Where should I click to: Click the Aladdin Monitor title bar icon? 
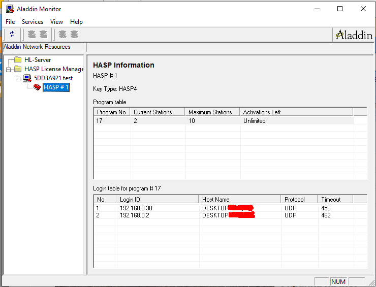click(10, 9)
